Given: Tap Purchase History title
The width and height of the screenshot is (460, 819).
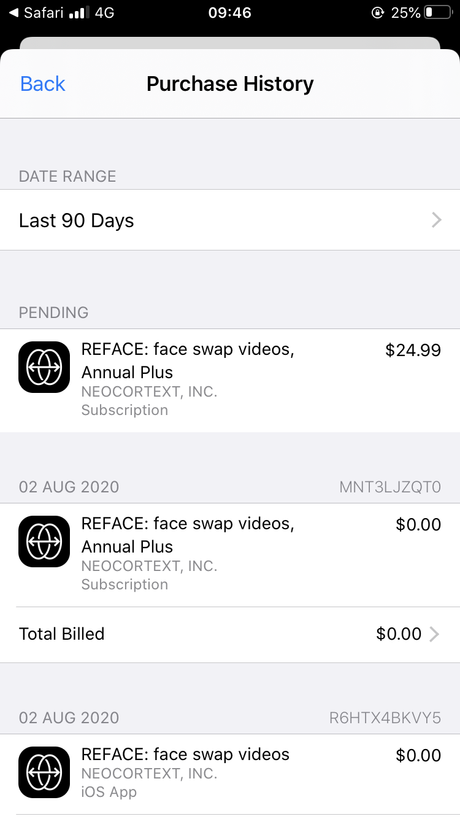Looking at the screenshot, I should pos(230,84).
